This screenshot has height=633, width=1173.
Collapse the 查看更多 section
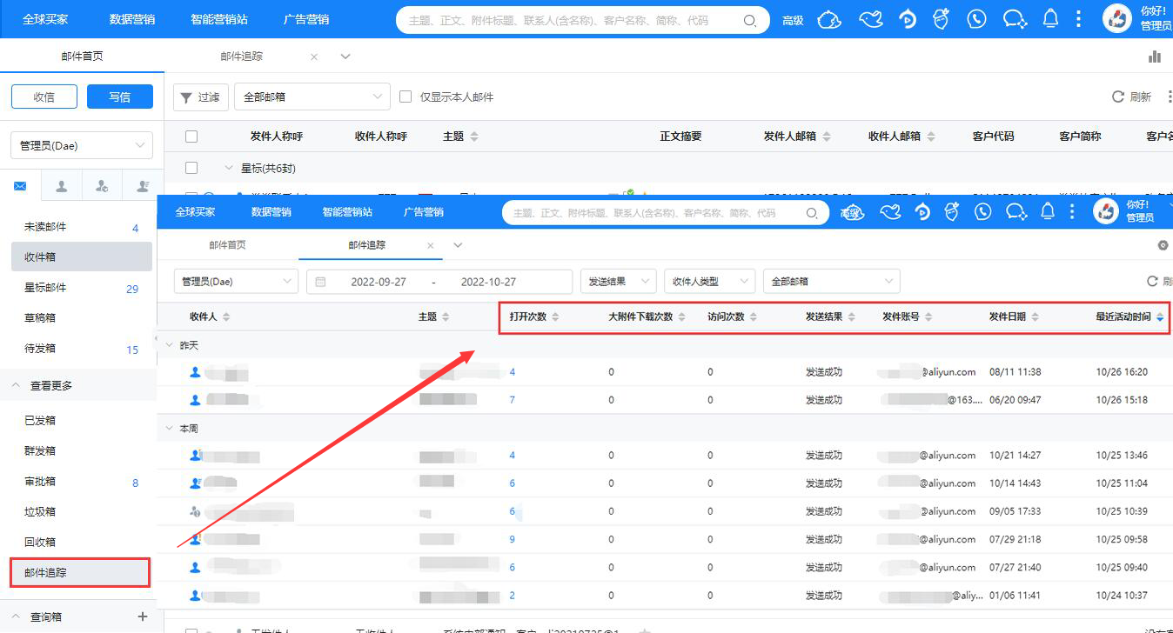click(x=17, y=385)
